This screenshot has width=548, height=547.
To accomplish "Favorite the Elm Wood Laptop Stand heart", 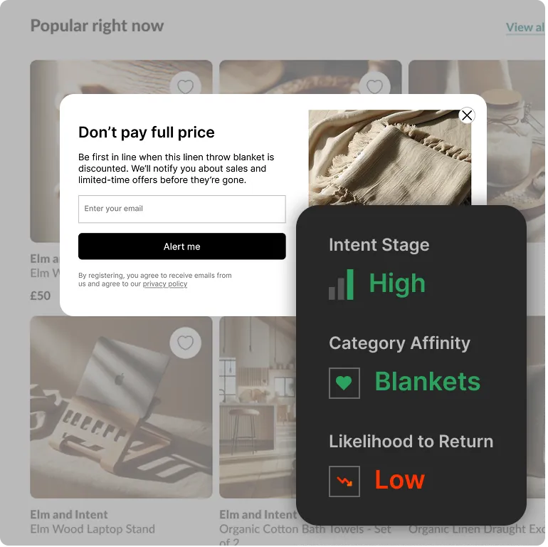I will coord(186,344).
